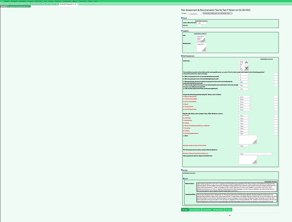Click the refresh icon on Patient Finder tab
Screen dimensions: 292x222
pyautogui.click(x=40, y=4)
